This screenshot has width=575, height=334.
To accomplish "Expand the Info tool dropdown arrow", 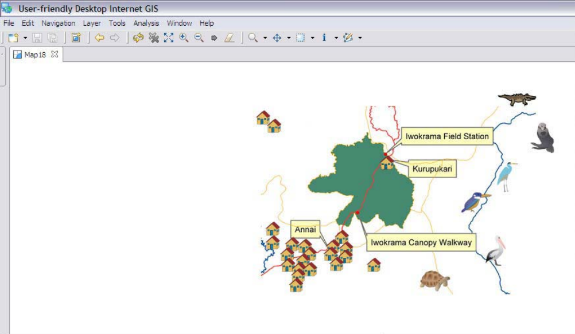I will pos(336,38).
